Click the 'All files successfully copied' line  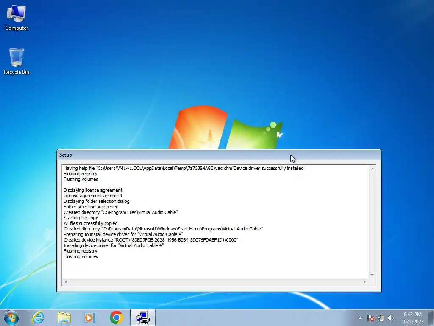pos(91,223)
